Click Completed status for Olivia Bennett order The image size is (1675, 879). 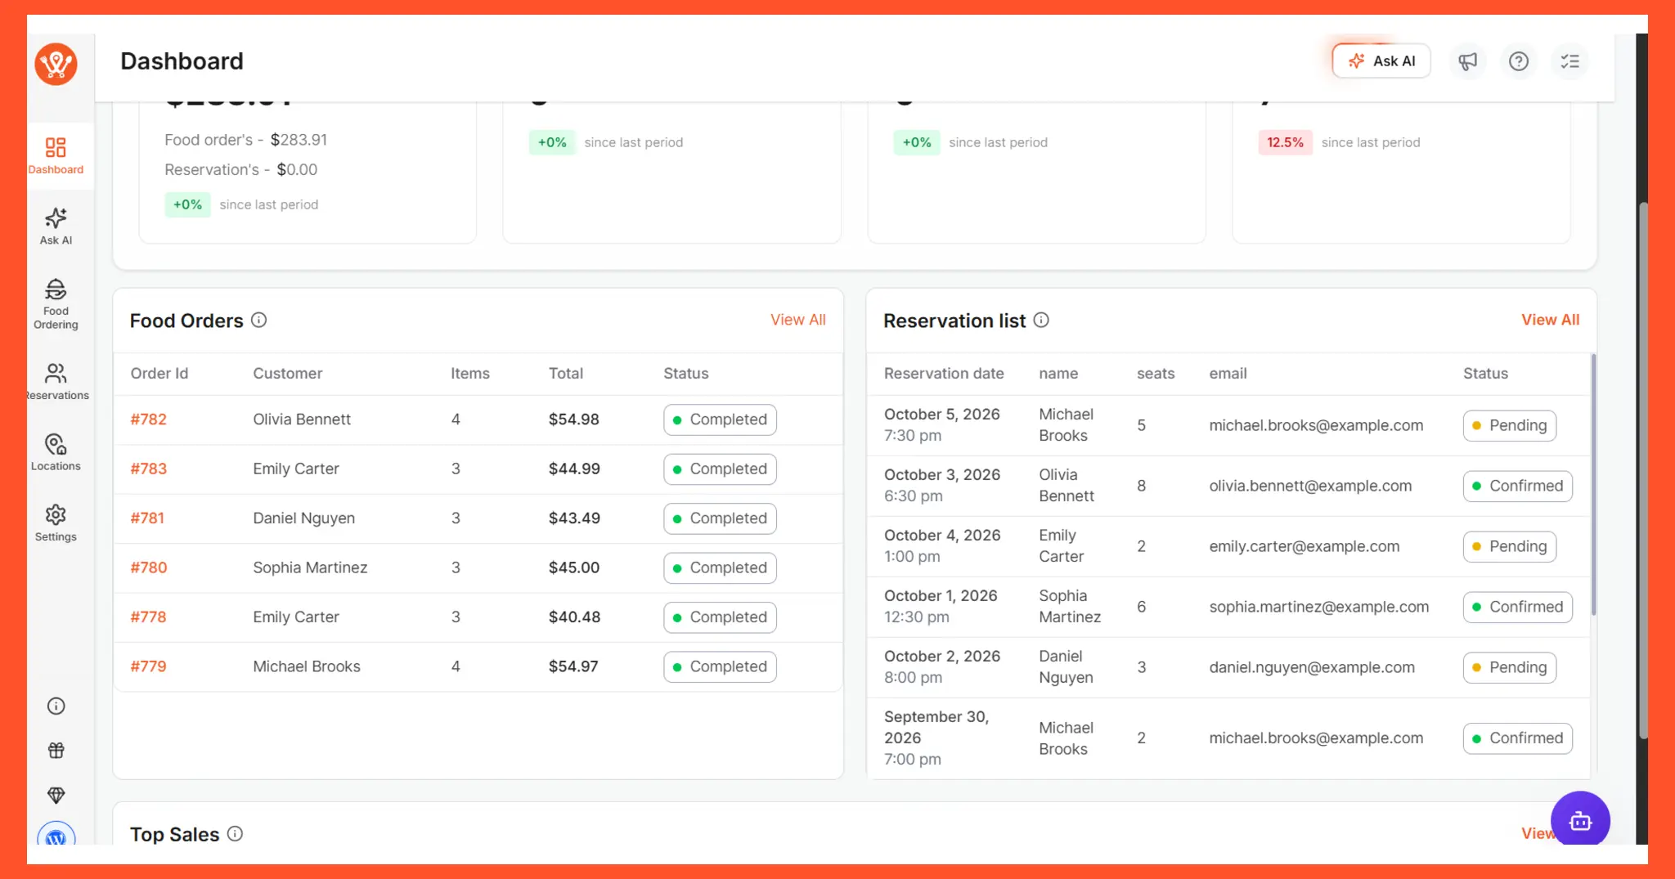tap(720, 419)
